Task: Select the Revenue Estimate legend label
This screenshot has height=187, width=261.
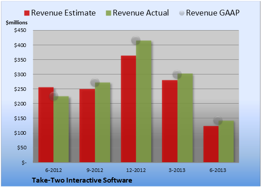Action: (x=63, y=13)
